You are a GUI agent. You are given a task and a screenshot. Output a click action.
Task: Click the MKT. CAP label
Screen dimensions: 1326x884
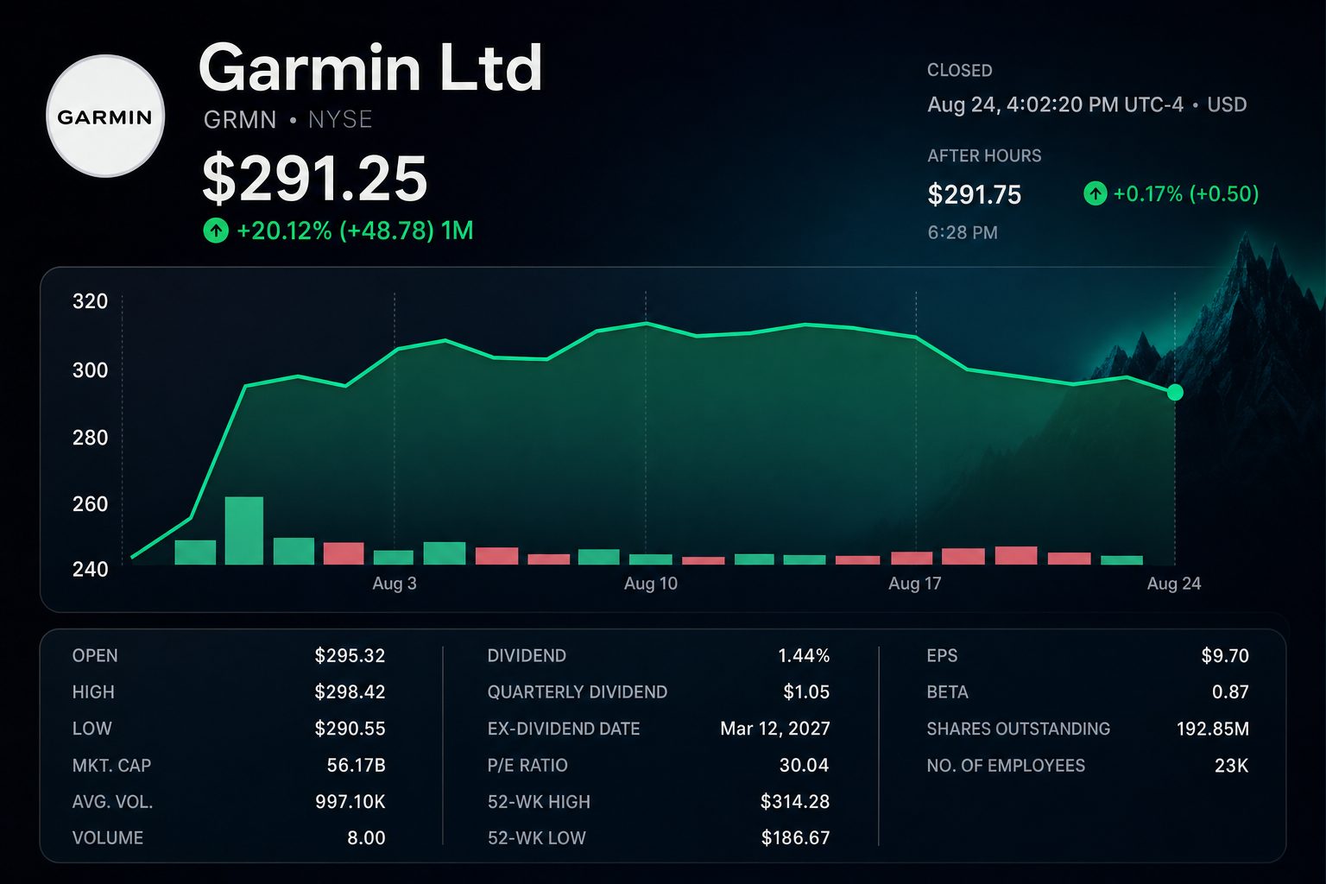(111, 766)
